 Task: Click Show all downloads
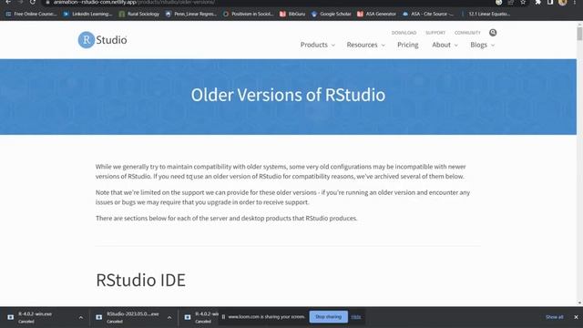pyautogui.click(x=554, y=317)
